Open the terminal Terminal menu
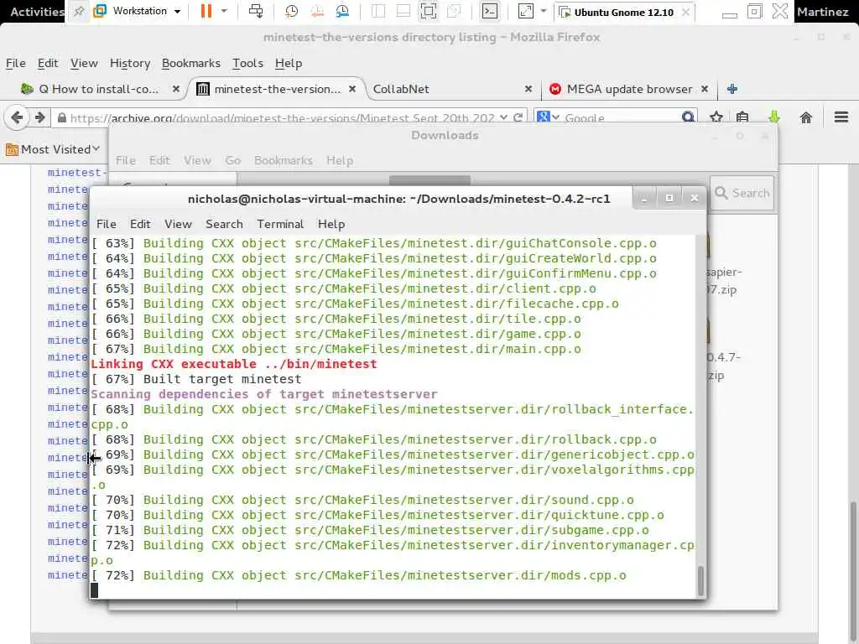 pyautogui.click(x=280, y=224)
